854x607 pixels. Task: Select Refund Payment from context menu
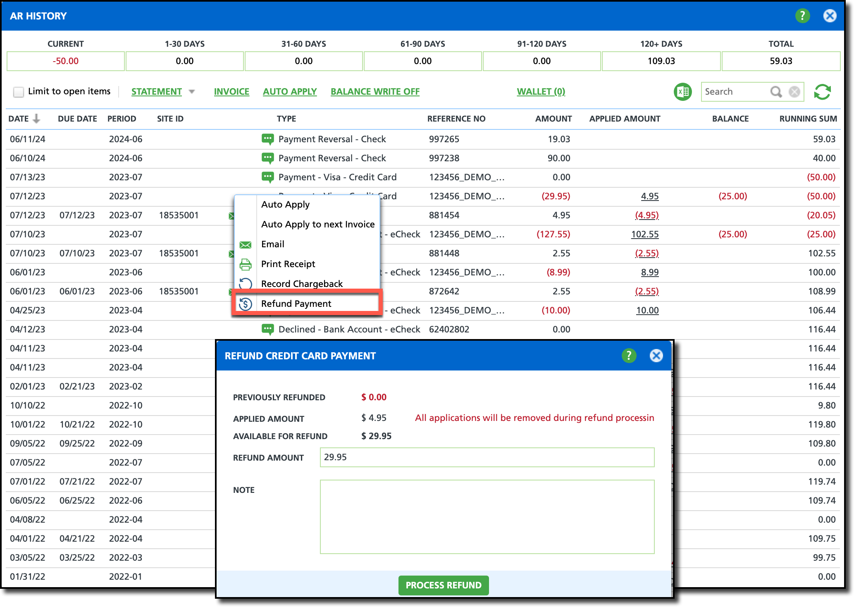(x=296, y=303)
